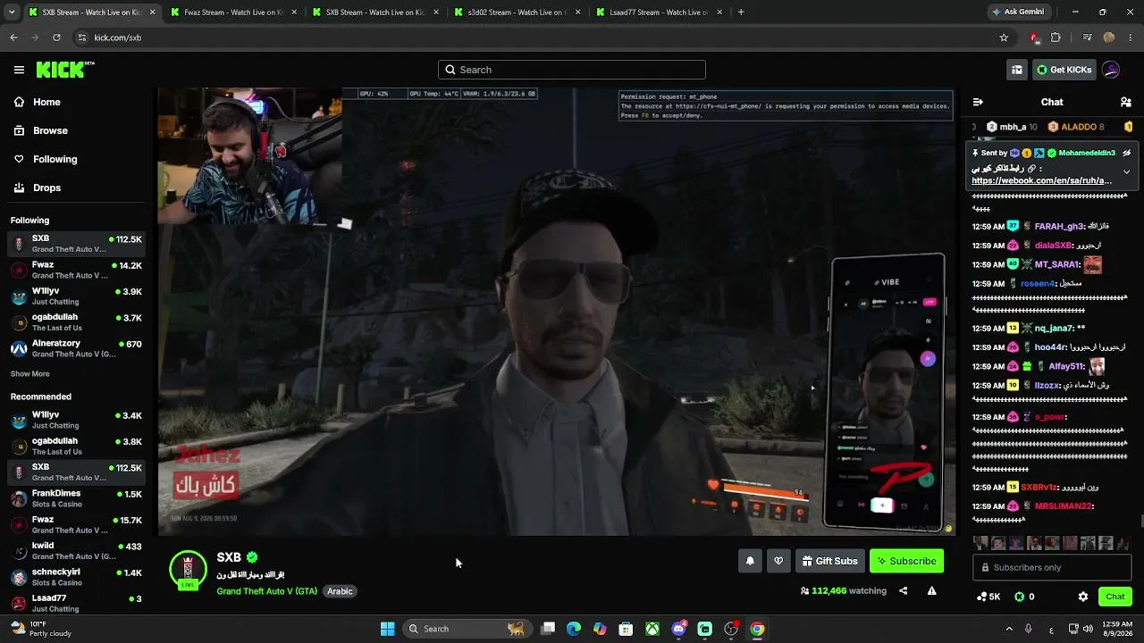Expand the pinned message chevron
The image size is (1144, 643).
[1127, 171]
